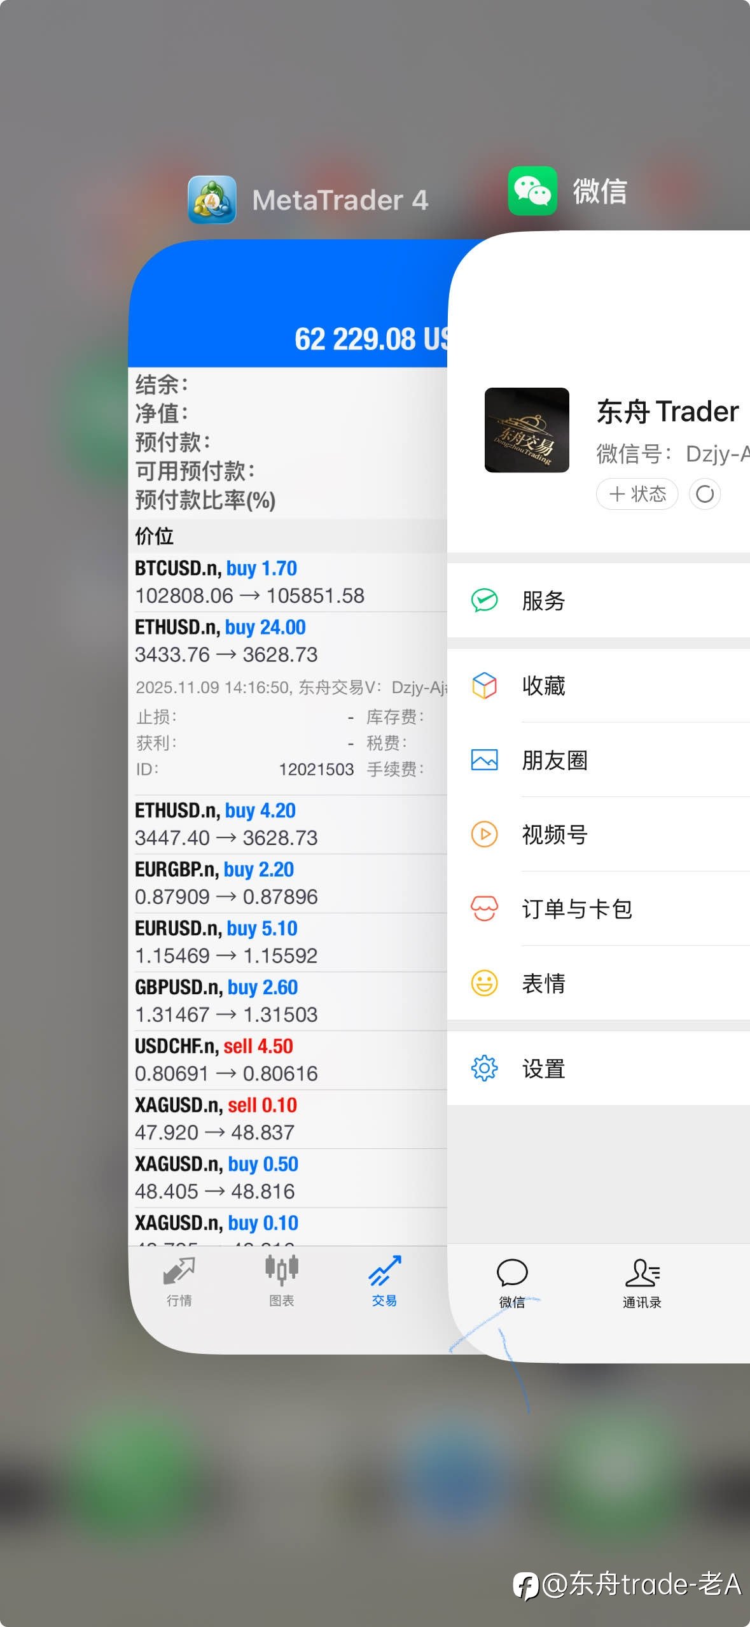Screen dimensions: 750x1627
Task: Tap the 税费 tax label
Action: click(387, 743)
